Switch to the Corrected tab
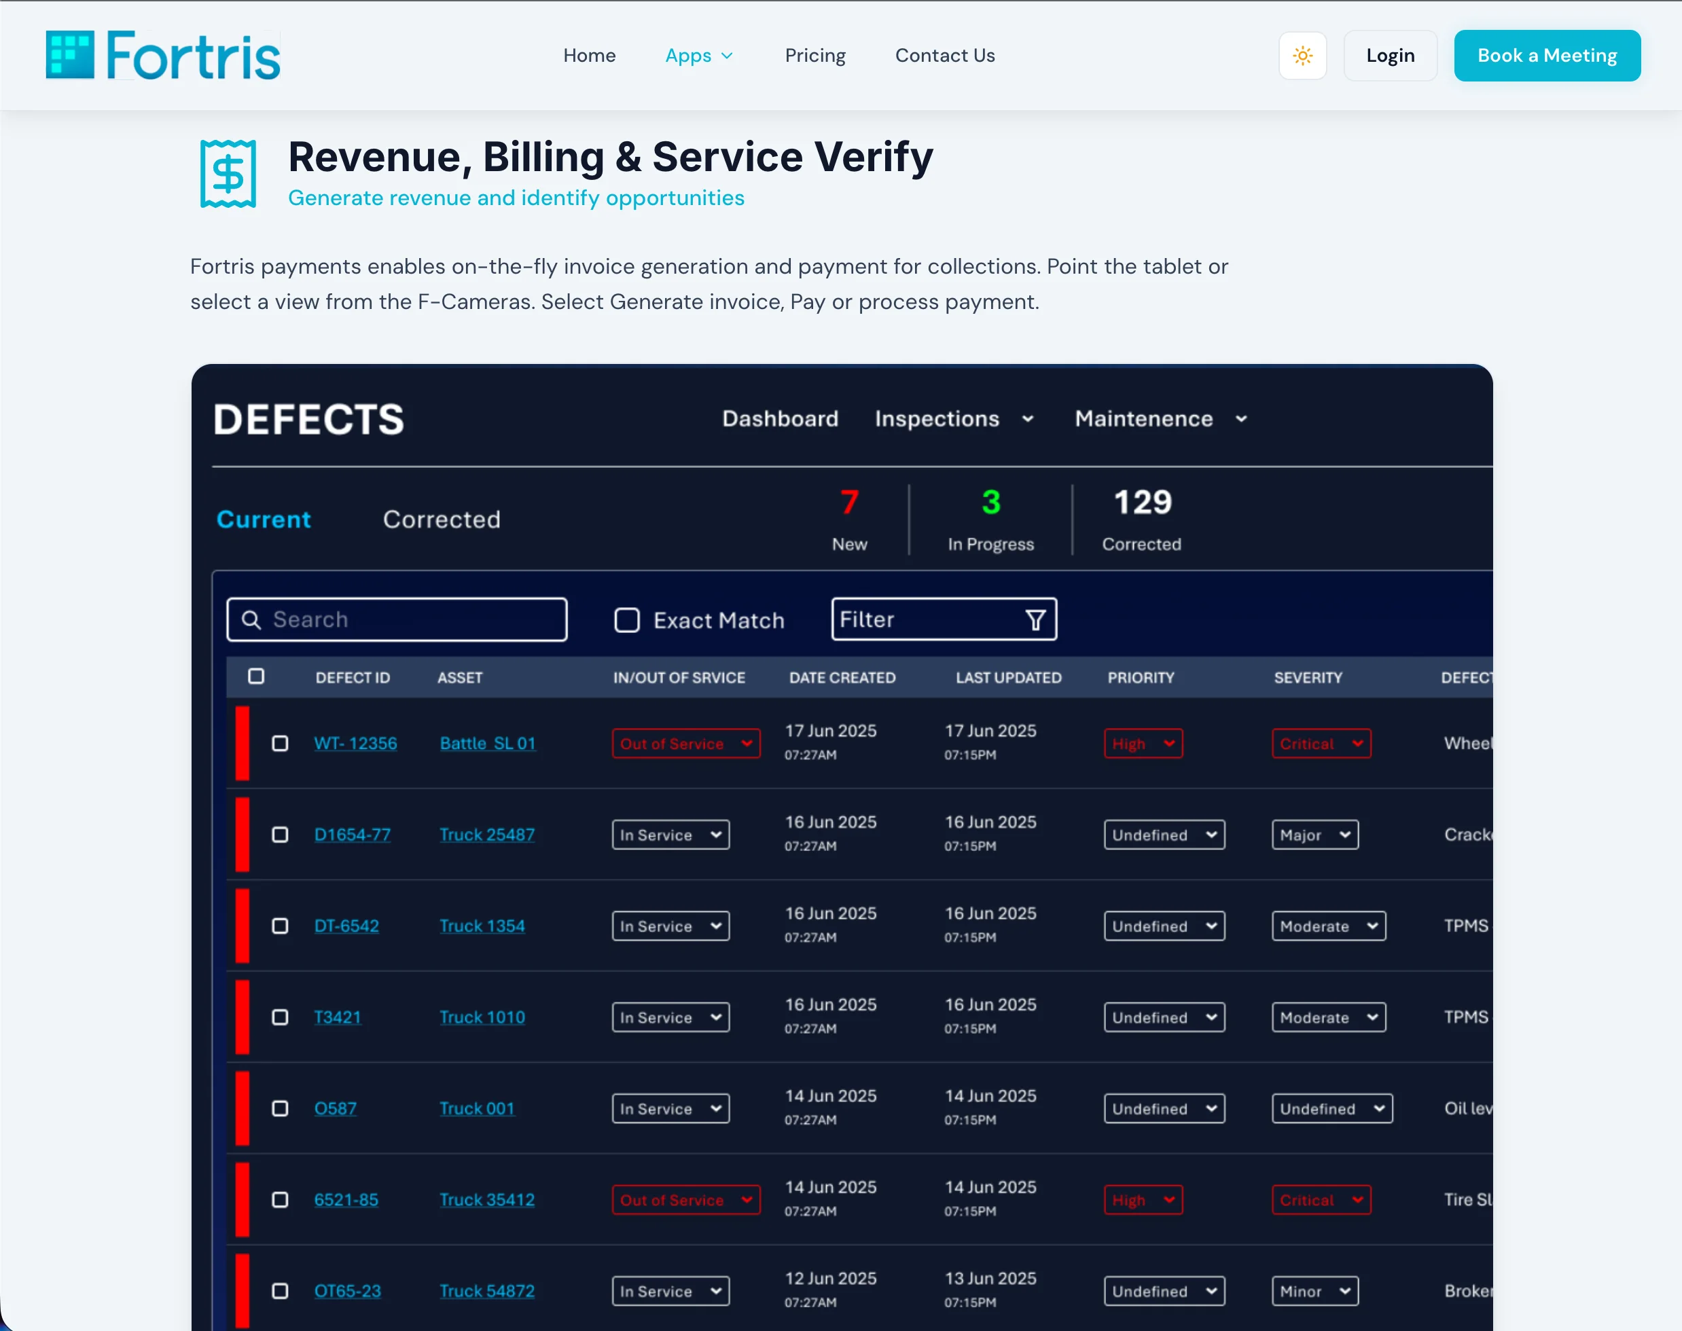Viewport: 1682px width, 1331px height. pos(441,519)
